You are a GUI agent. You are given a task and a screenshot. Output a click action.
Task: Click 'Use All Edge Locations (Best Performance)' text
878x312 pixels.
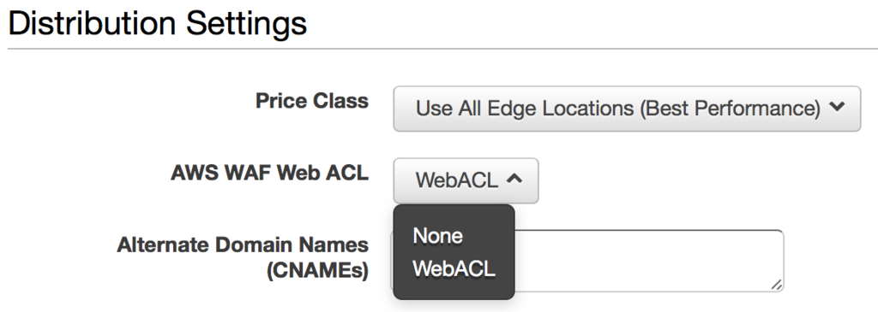pyautogui.click(x=618, y=109)
